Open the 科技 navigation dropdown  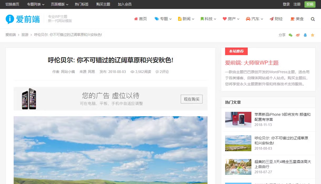(208, 19)
